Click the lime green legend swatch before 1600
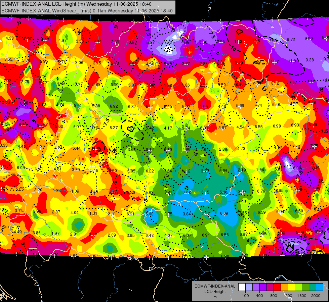This screenshot has width=329, height=302. click(x=298, y=287)
